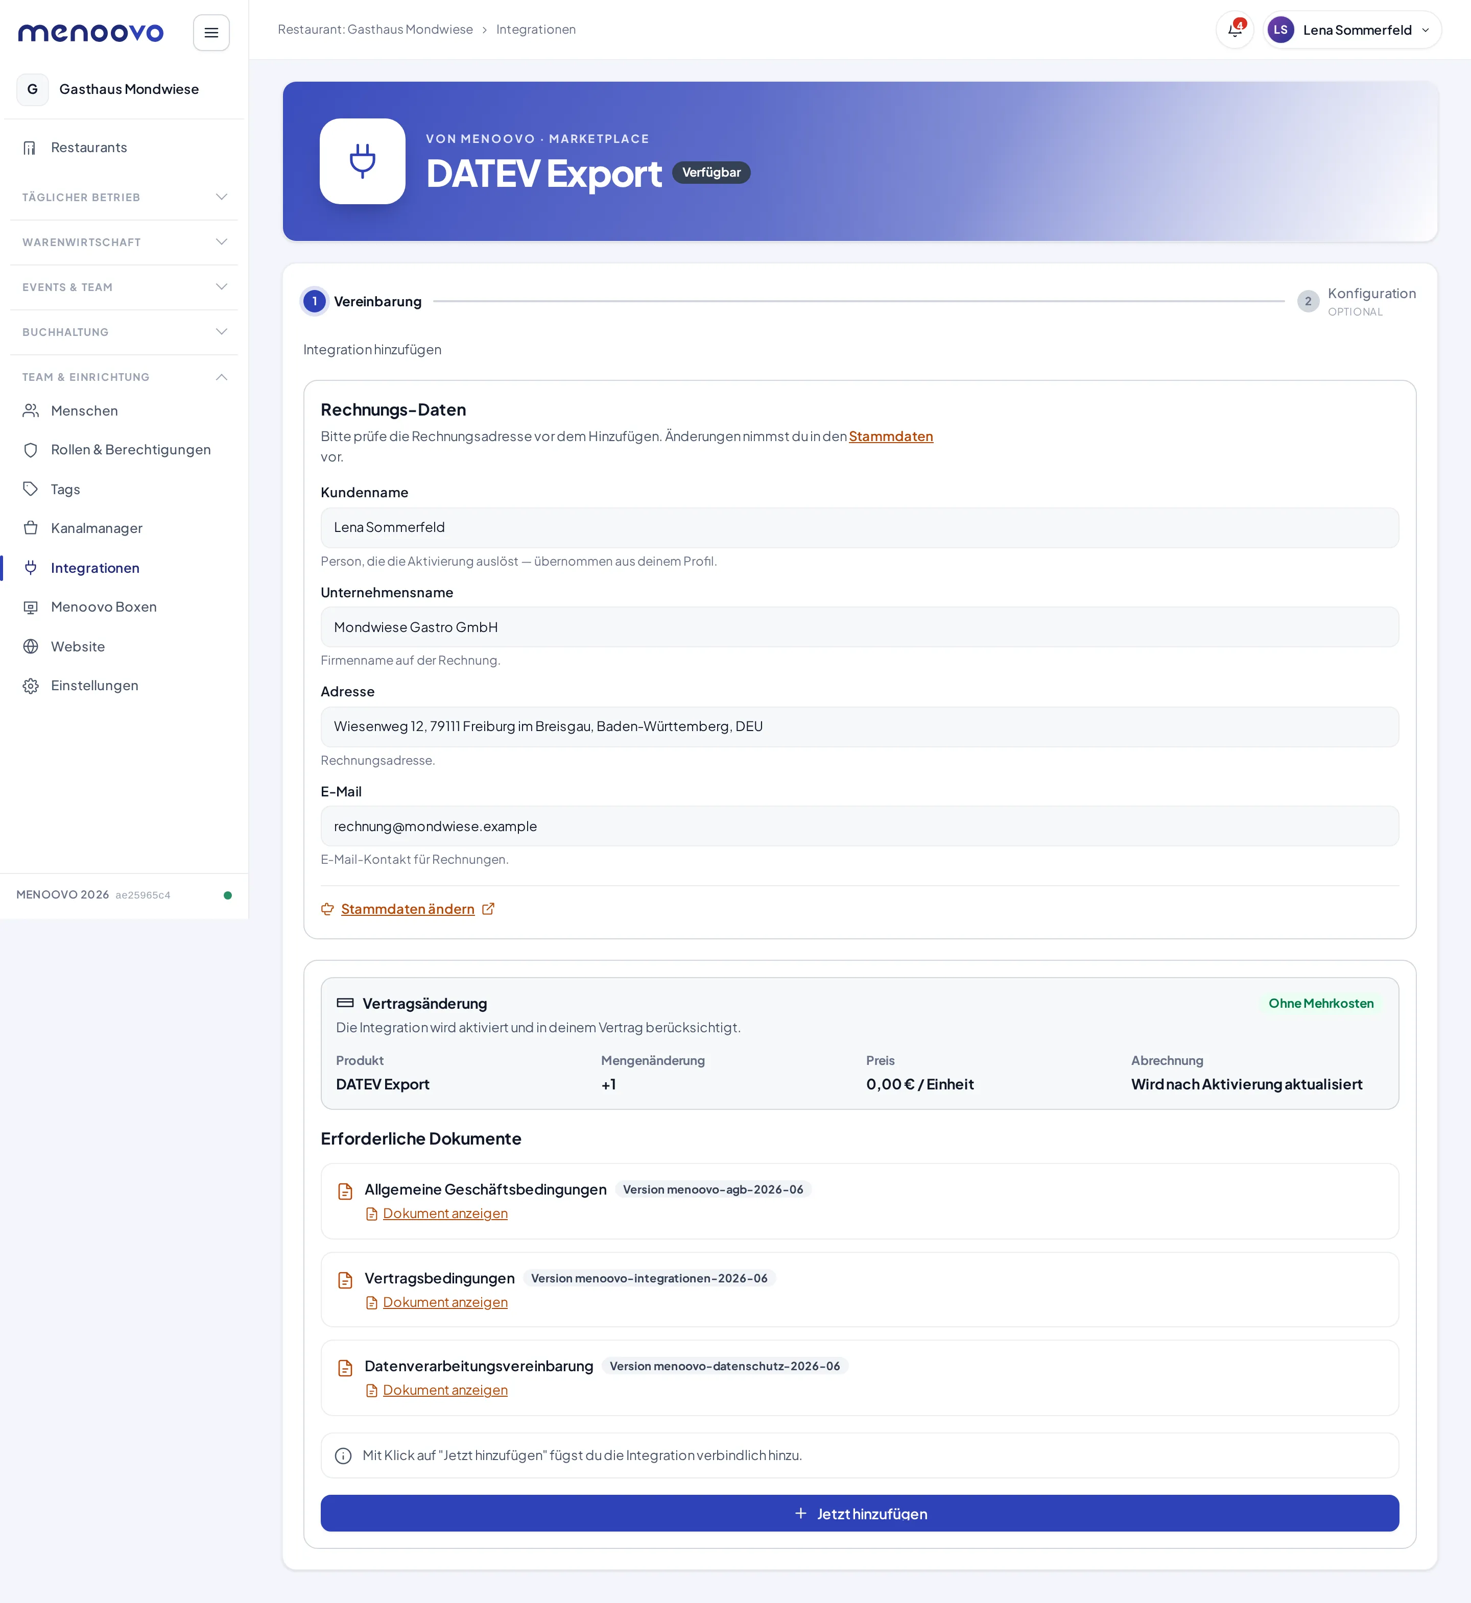Collapse Team & Einrichtung section

point(124,377)
